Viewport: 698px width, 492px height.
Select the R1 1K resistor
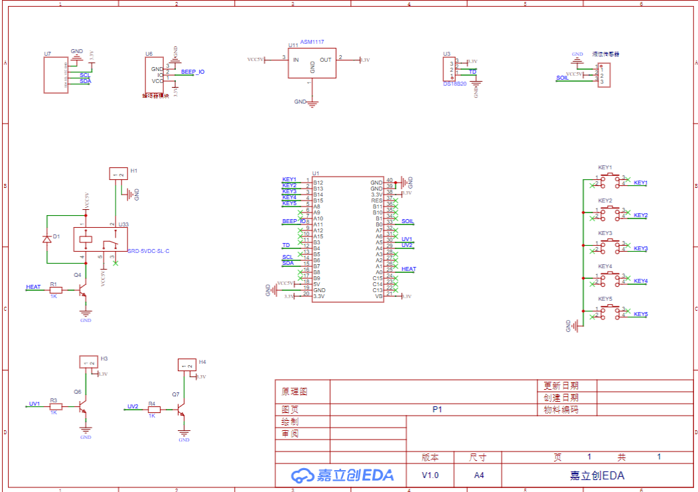(x=56, y=290)
